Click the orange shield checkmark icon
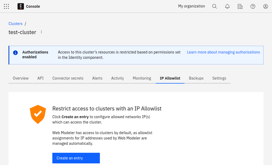 38,114
